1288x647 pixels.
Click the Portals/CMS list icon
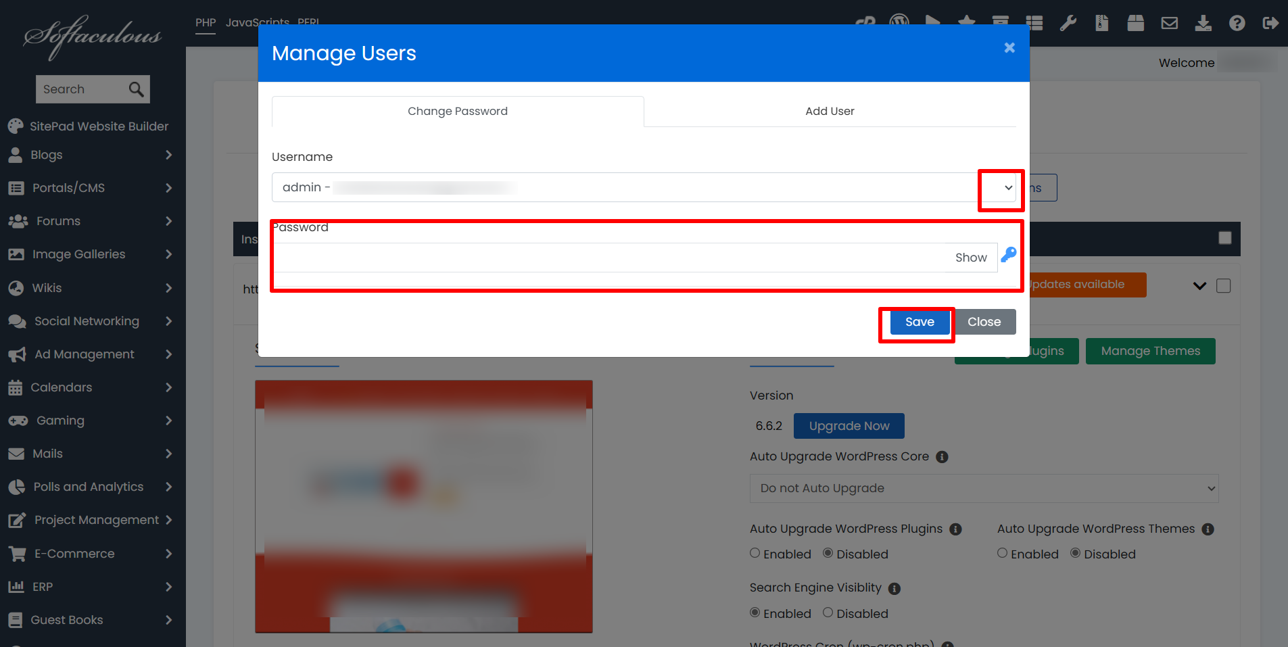[16, 188]
